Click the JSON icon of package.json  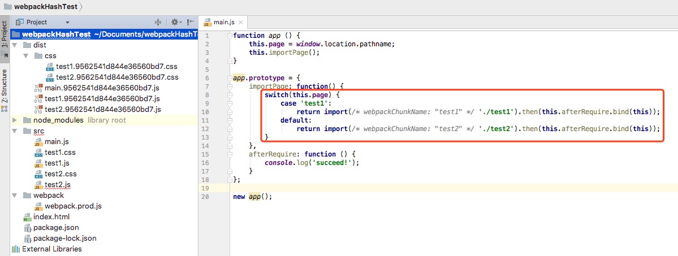27,227
